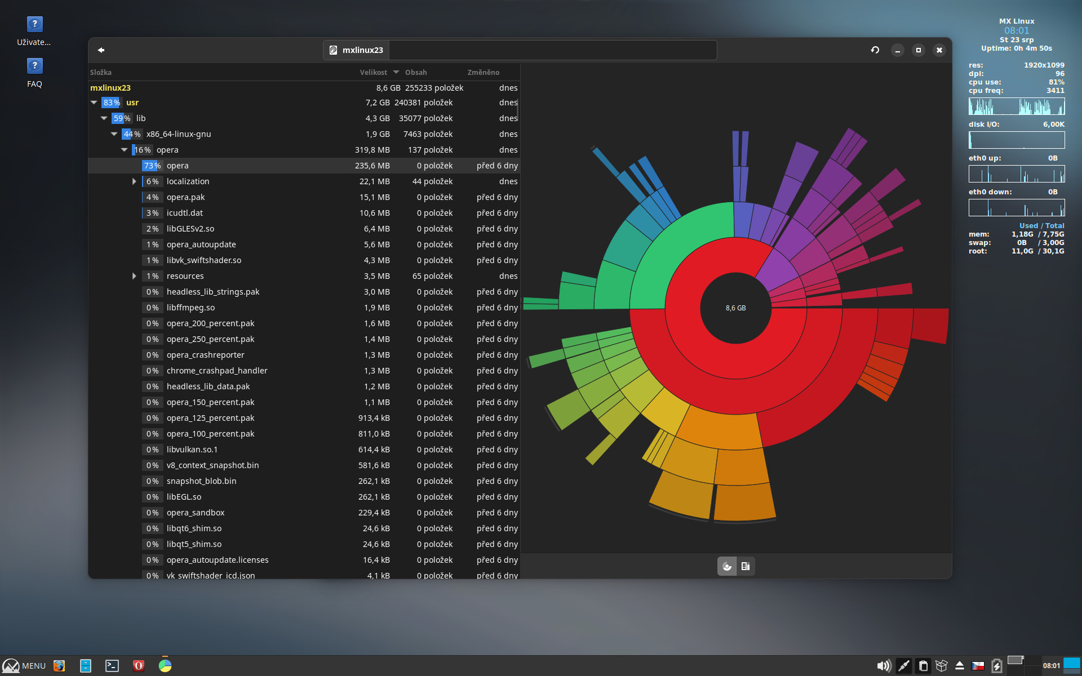This screenshot has height=676, width=1082.
Task: Toggle sort arrow next to Velikost
Action: [396, 72]
